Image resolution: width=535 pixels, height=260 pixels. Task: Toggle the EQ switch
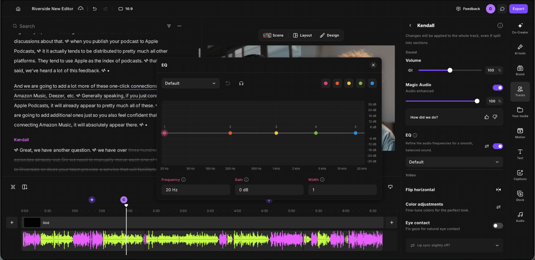click(x=498, y=146)
